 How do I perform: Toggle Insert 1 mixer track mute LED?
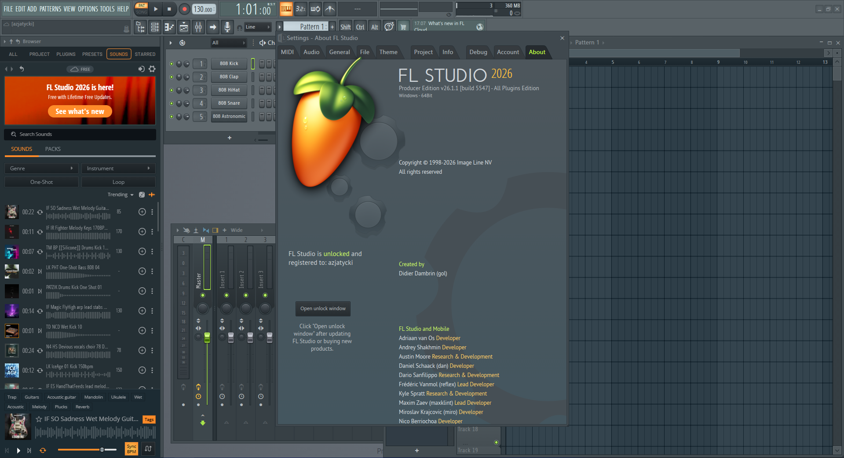point(227,295)
